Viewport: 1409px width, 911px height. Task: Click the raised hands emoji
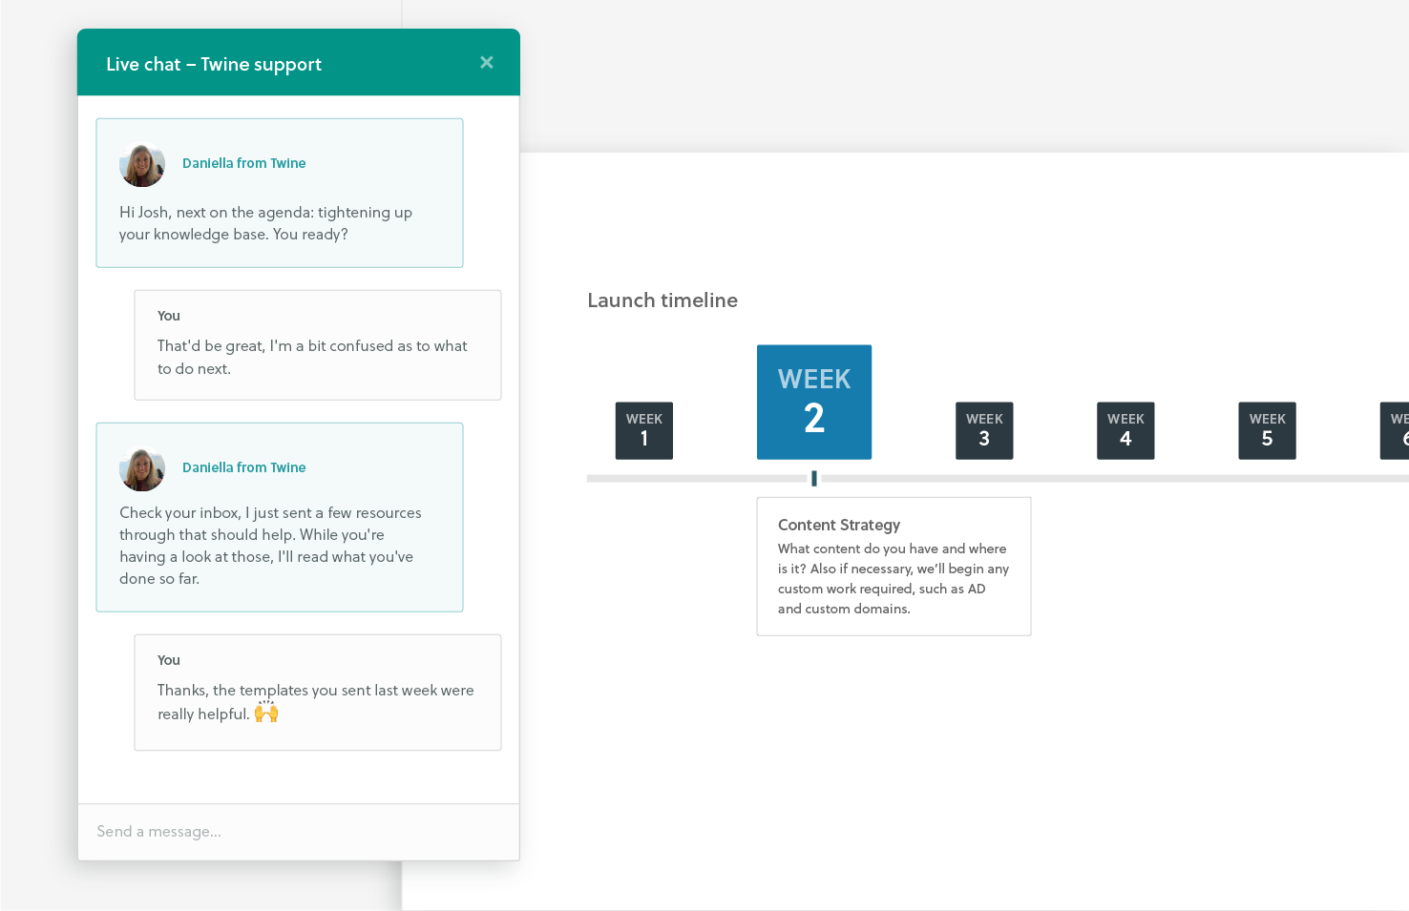pos(266,713)
